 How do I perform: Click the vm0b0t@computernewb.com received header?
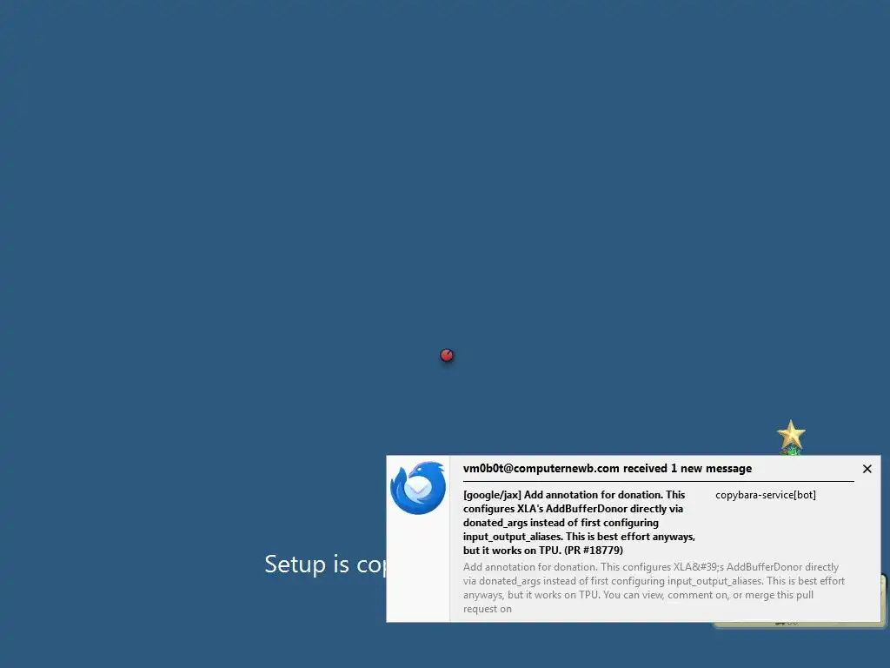click(608, 469)
